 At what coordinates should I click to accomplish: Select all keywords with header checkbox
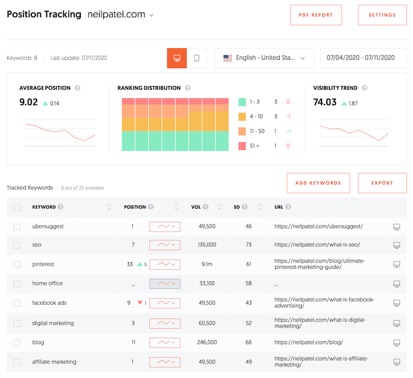pos(17,207)
